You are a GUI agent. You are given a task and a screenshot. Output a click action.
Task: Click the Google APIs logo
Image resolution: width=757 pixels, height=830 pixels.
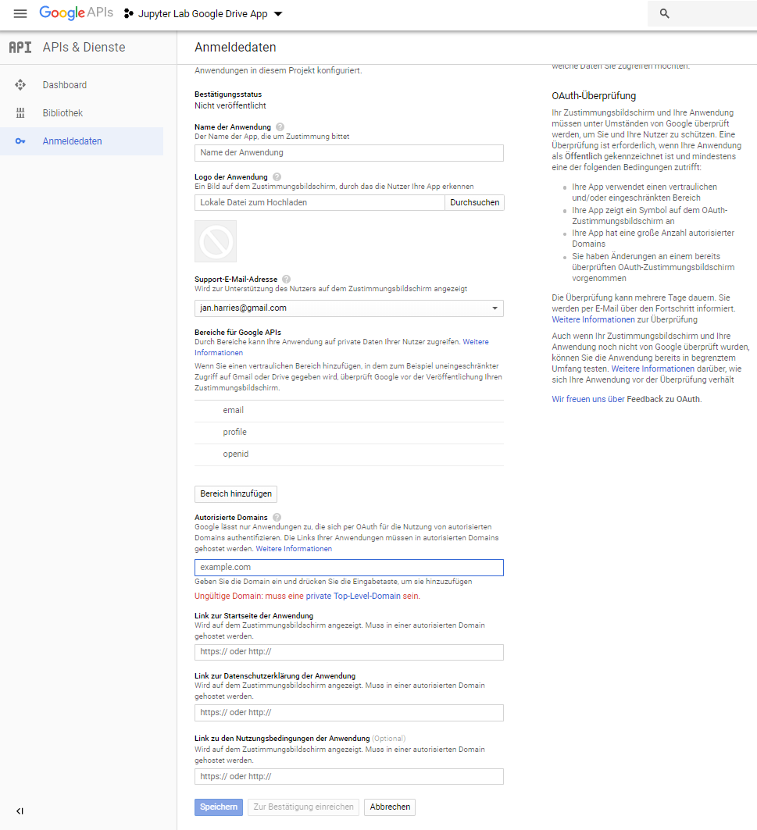tap(77, 12)
